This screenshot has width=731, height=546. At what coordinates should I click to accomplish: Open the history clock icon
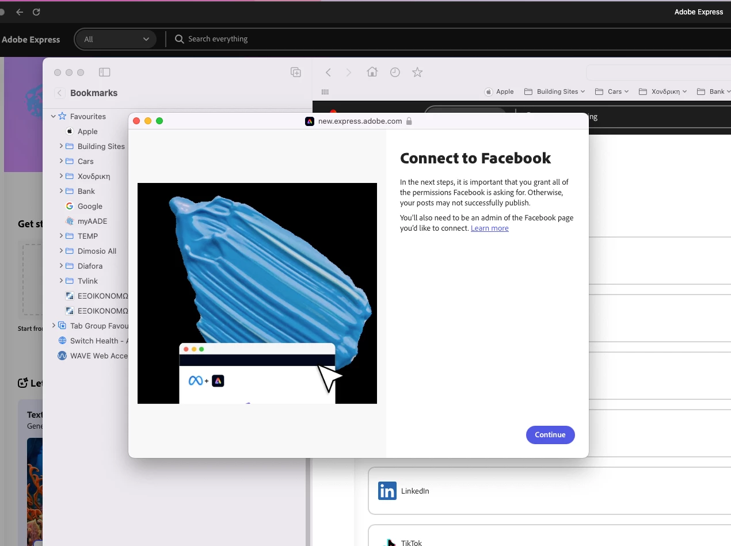[x=395, y=72]
